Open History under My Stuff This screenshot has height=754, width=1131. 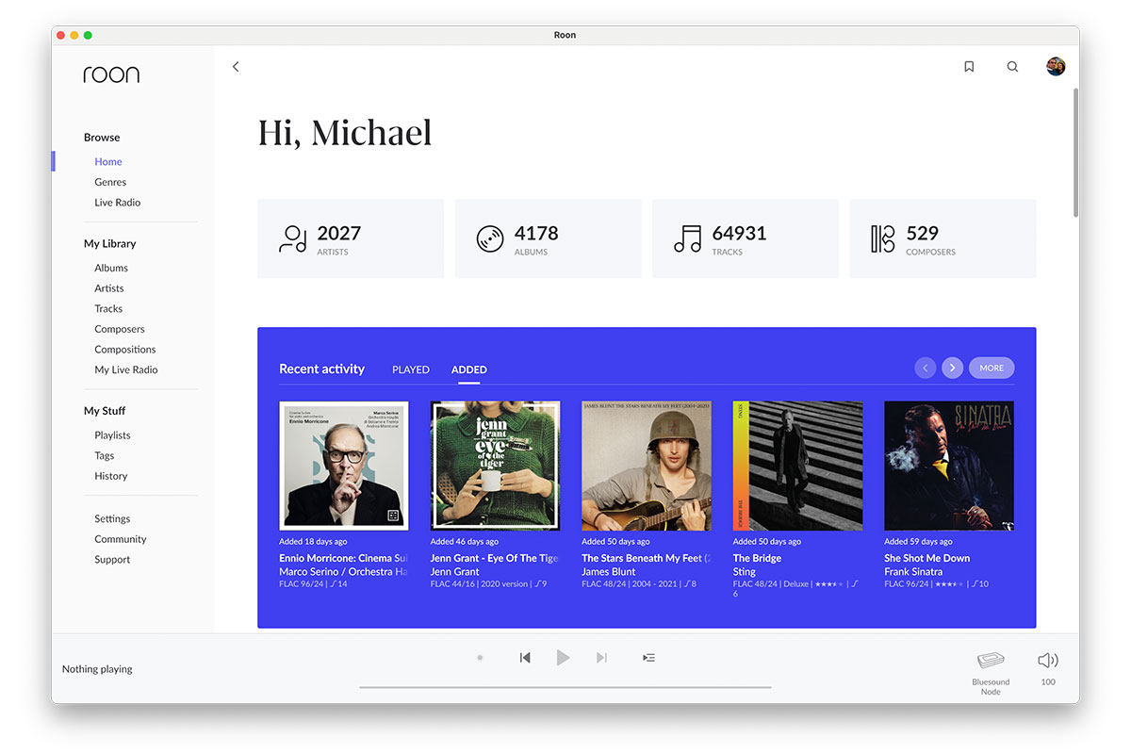111,476
